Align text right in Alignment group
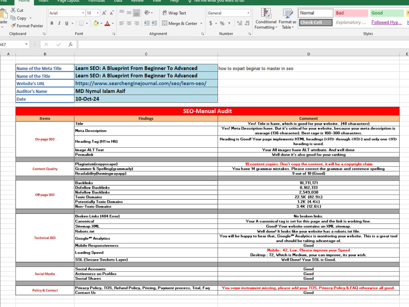This screenshot has width=409, height=307. point(137,23)
